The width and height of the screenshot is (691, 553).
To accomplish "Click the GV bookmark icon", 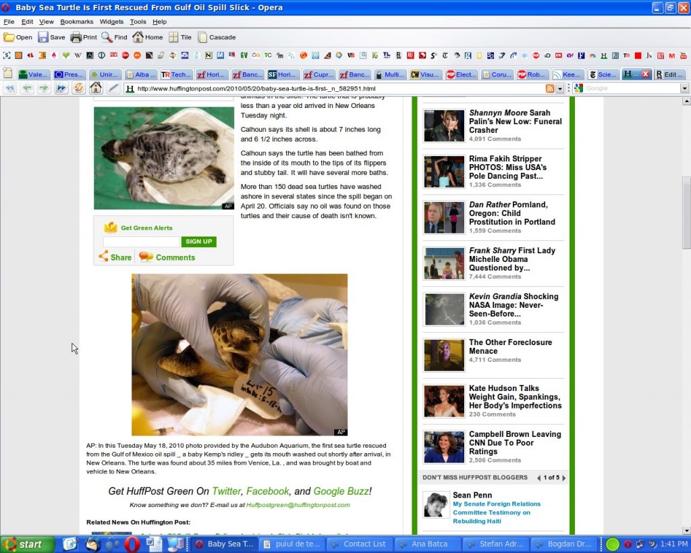I will click(244, 55).
